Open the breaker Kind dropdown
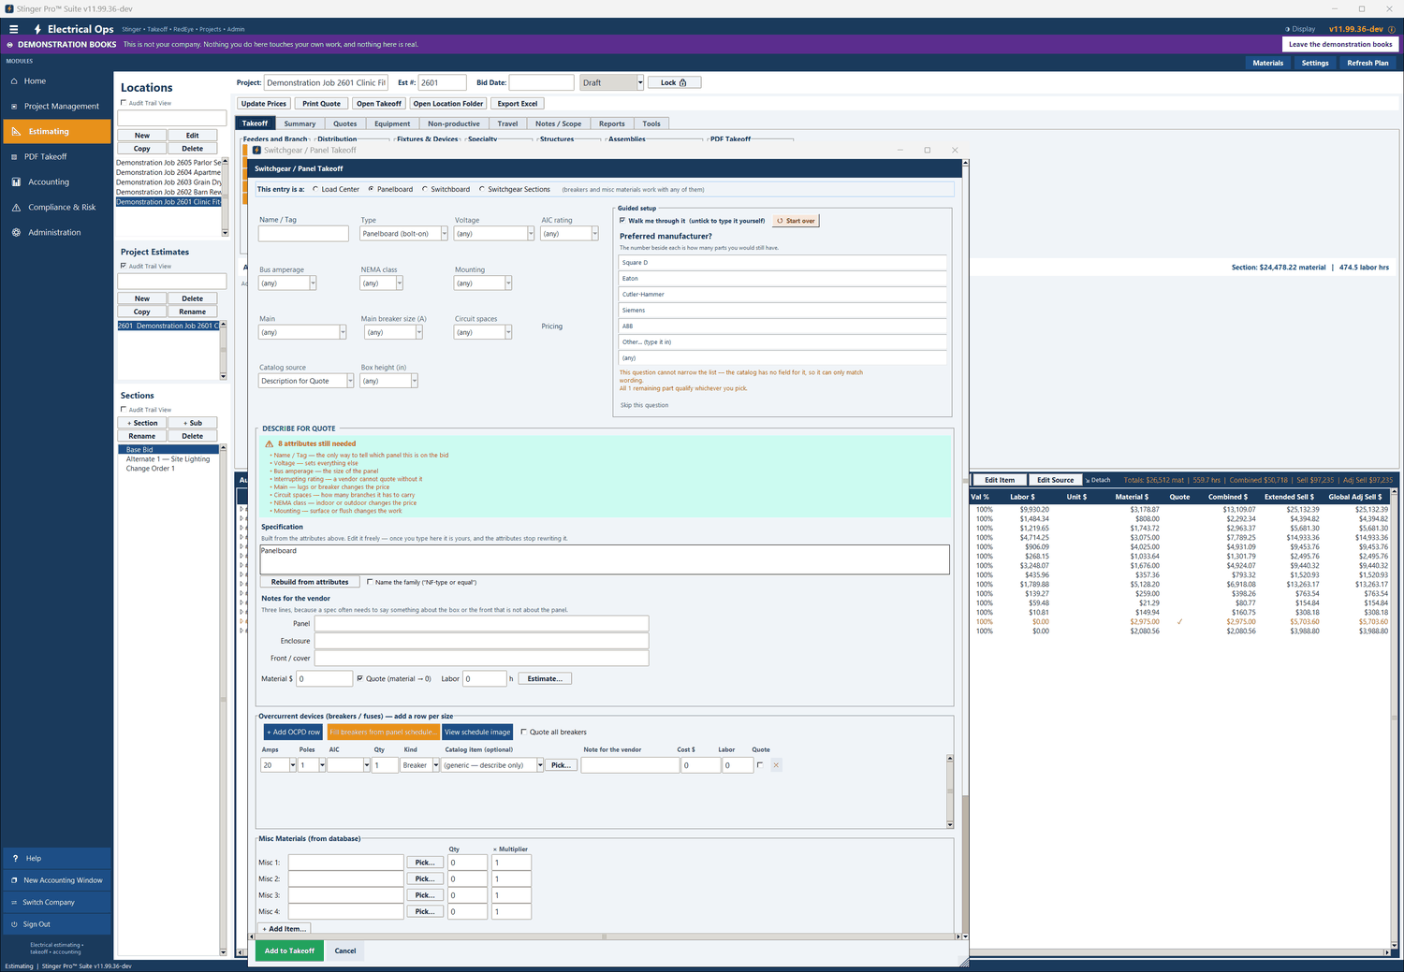Viewport: 1404px width, 972px height. pyautogui.click(x=435, y=765)
